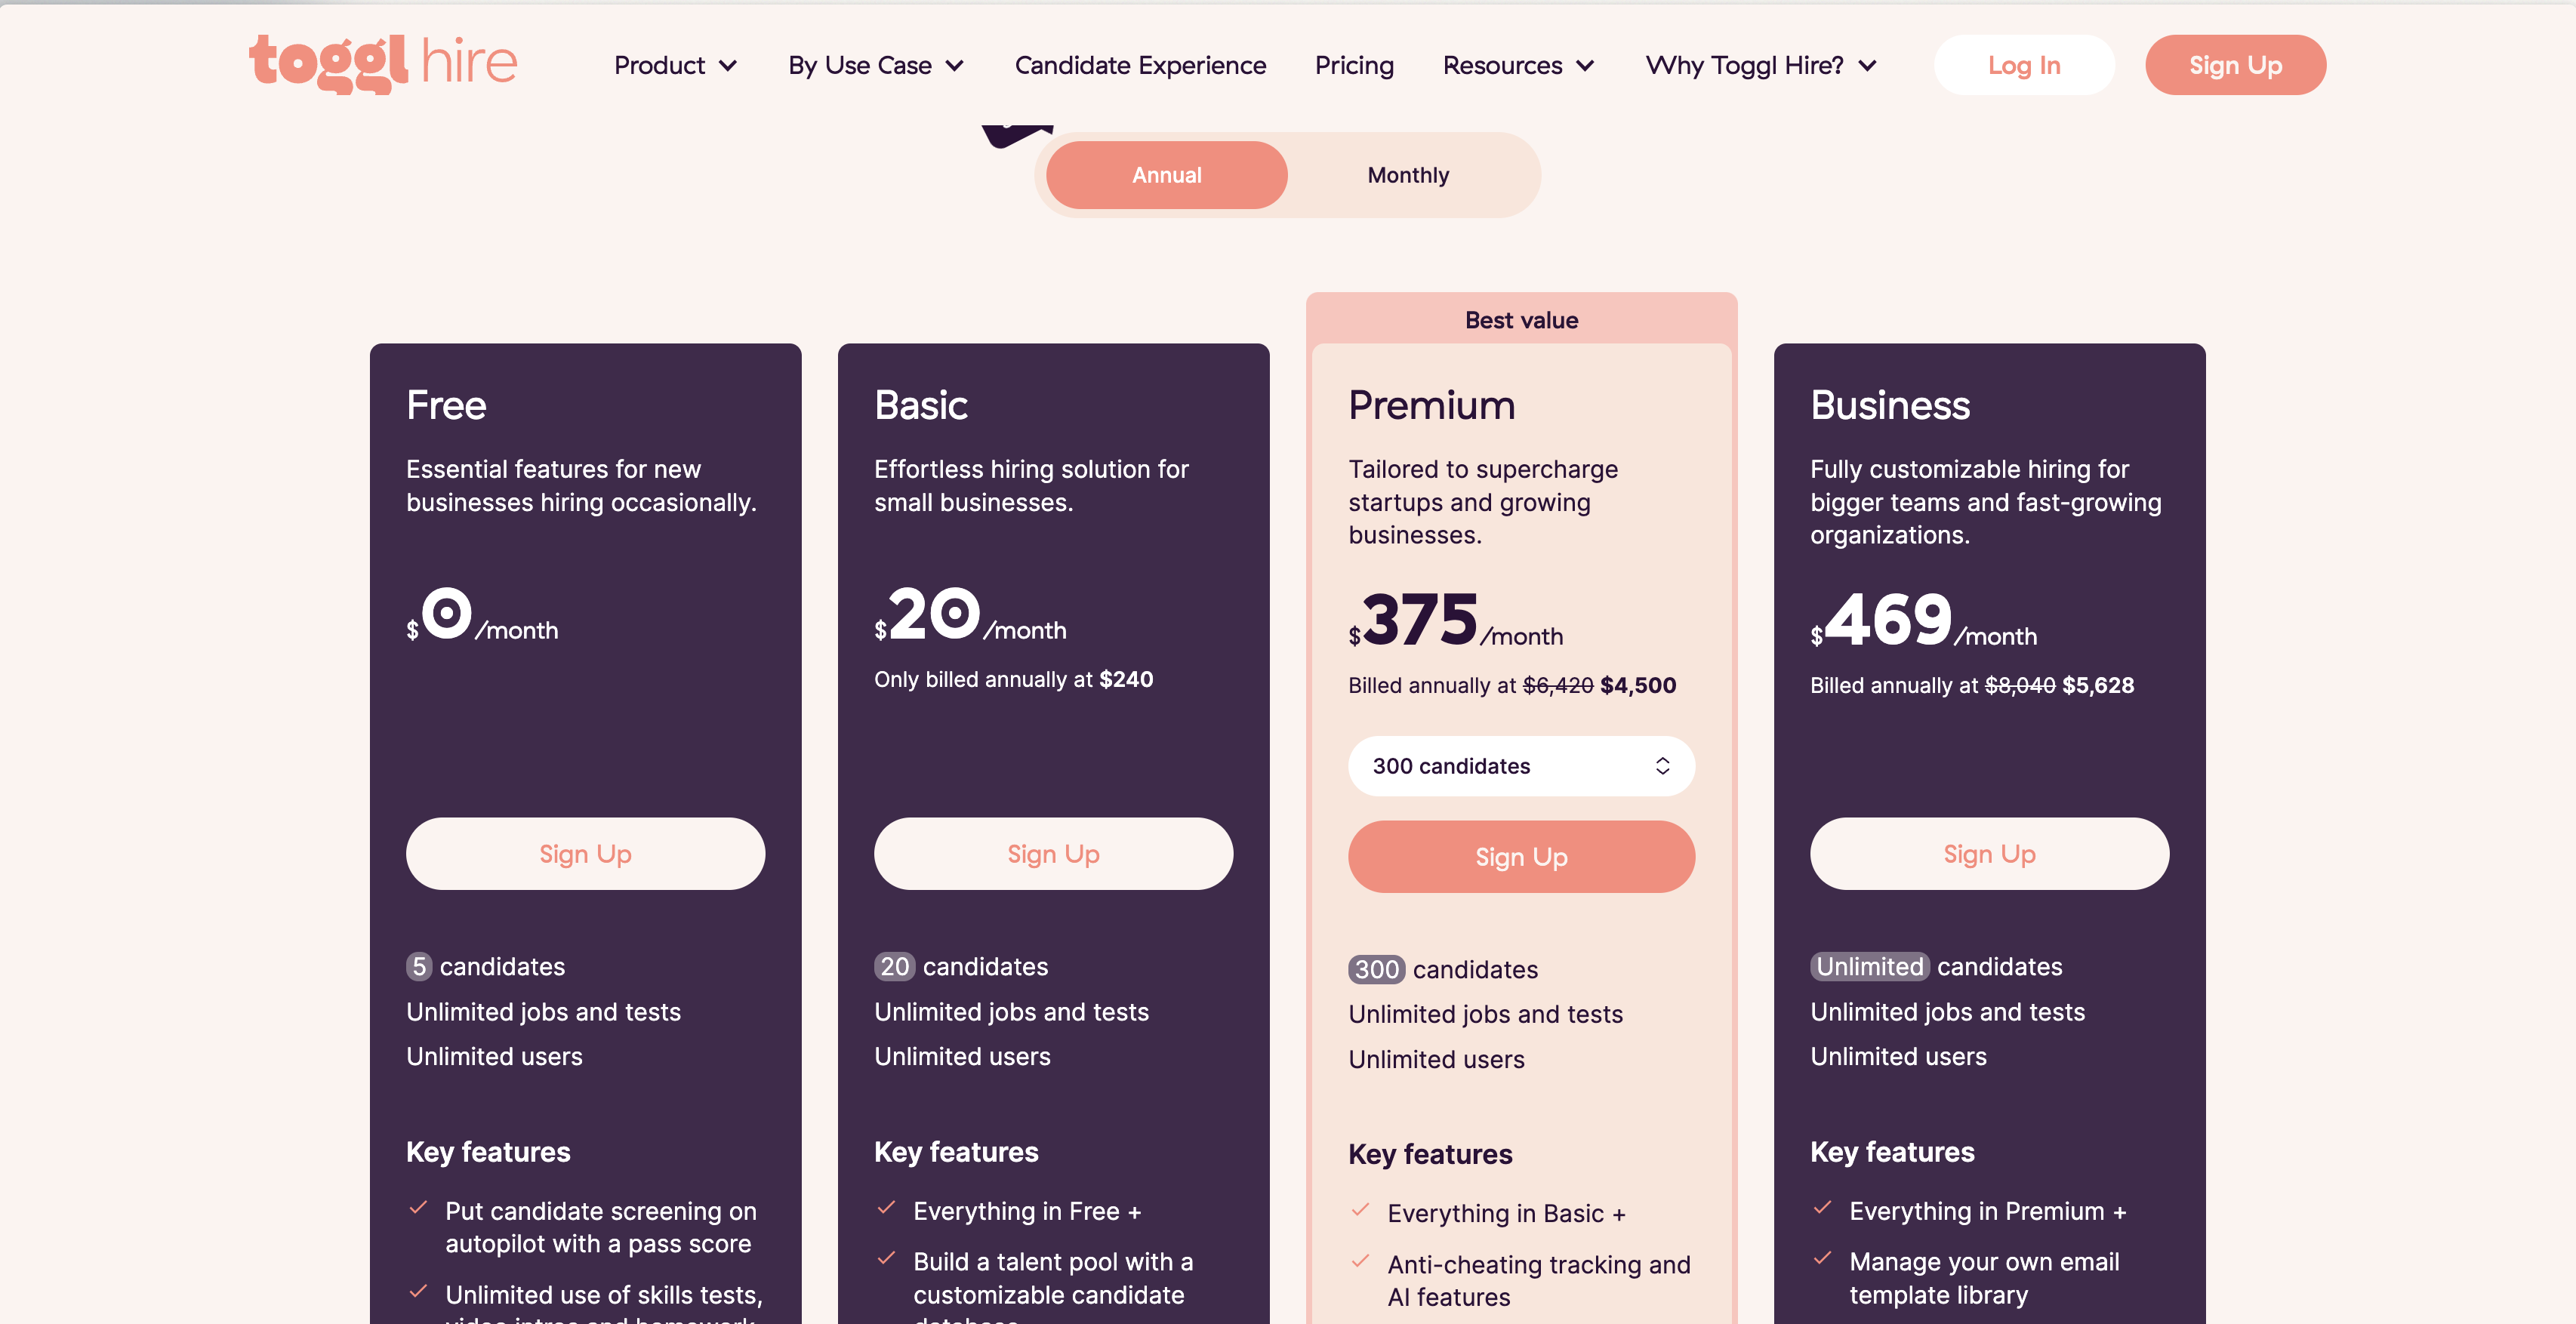Click Sign Up button on Free plan
Viewport: 2576px width, 1324px height.
coord(584,851)
